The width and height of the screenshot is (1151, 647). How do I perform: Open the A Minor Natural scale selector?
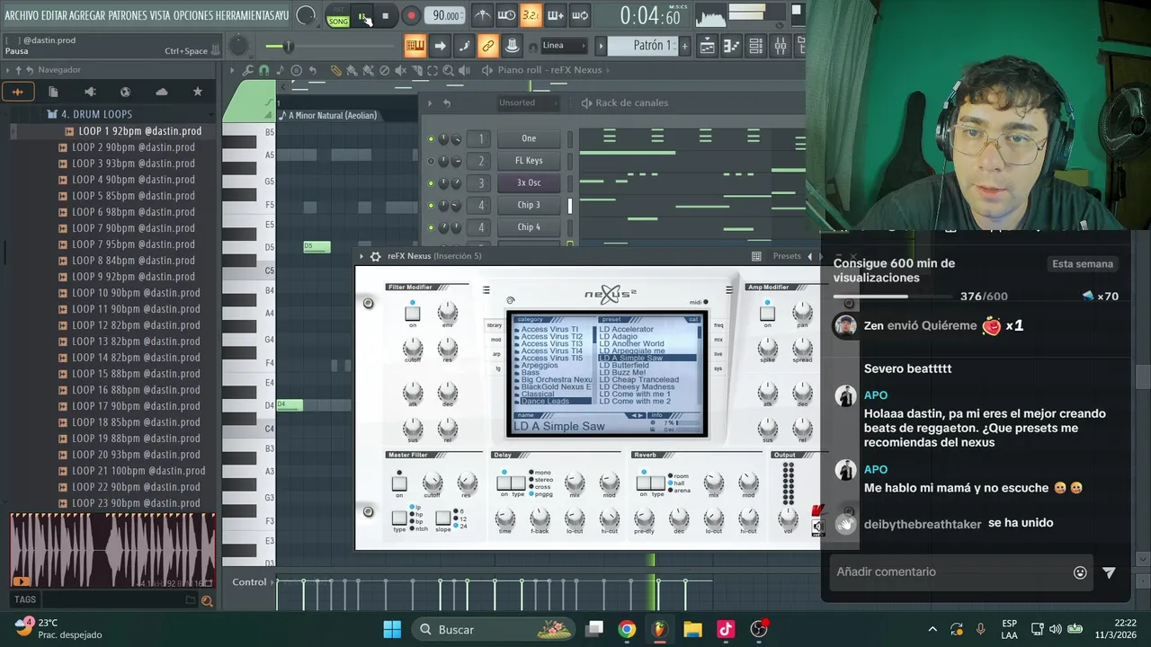tap(333, 115)
